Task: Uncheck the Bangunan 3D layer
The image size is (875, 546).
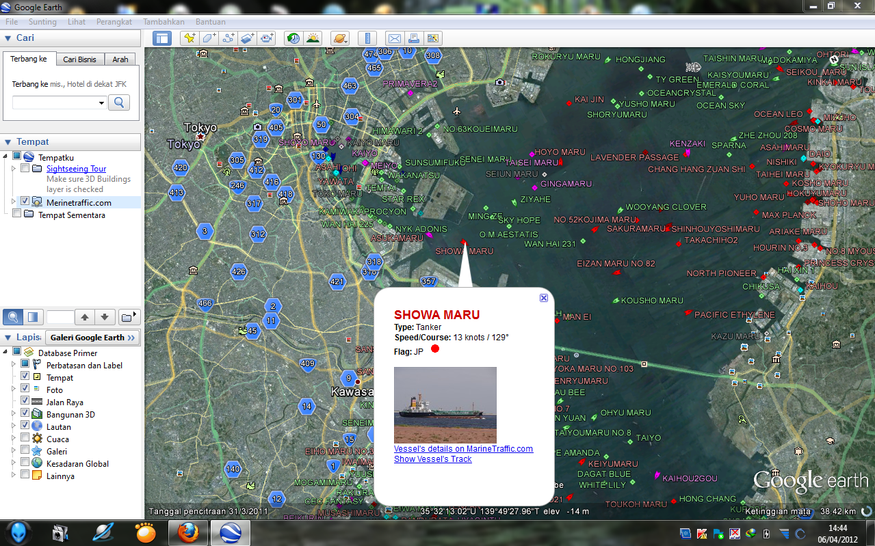Action: click(25, 413)
